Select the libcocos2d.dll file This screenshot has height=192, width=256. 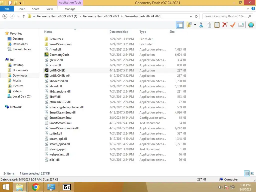[x=58, y=81]
